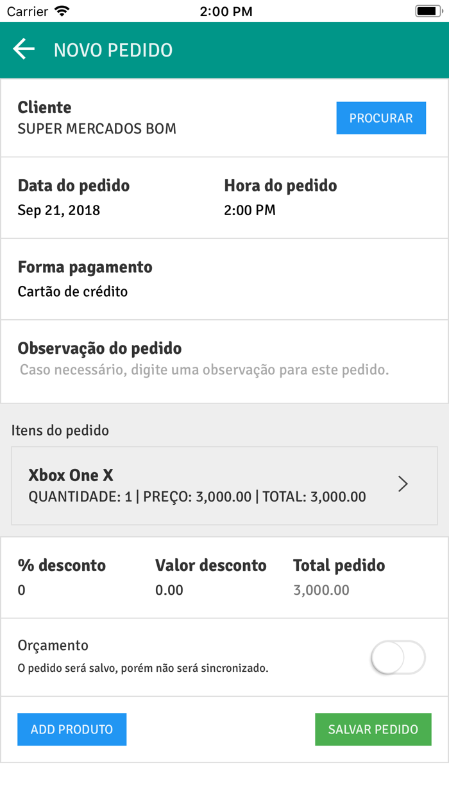Select the Xbox One X order item
449x799 pixels.
coord(224,486)
